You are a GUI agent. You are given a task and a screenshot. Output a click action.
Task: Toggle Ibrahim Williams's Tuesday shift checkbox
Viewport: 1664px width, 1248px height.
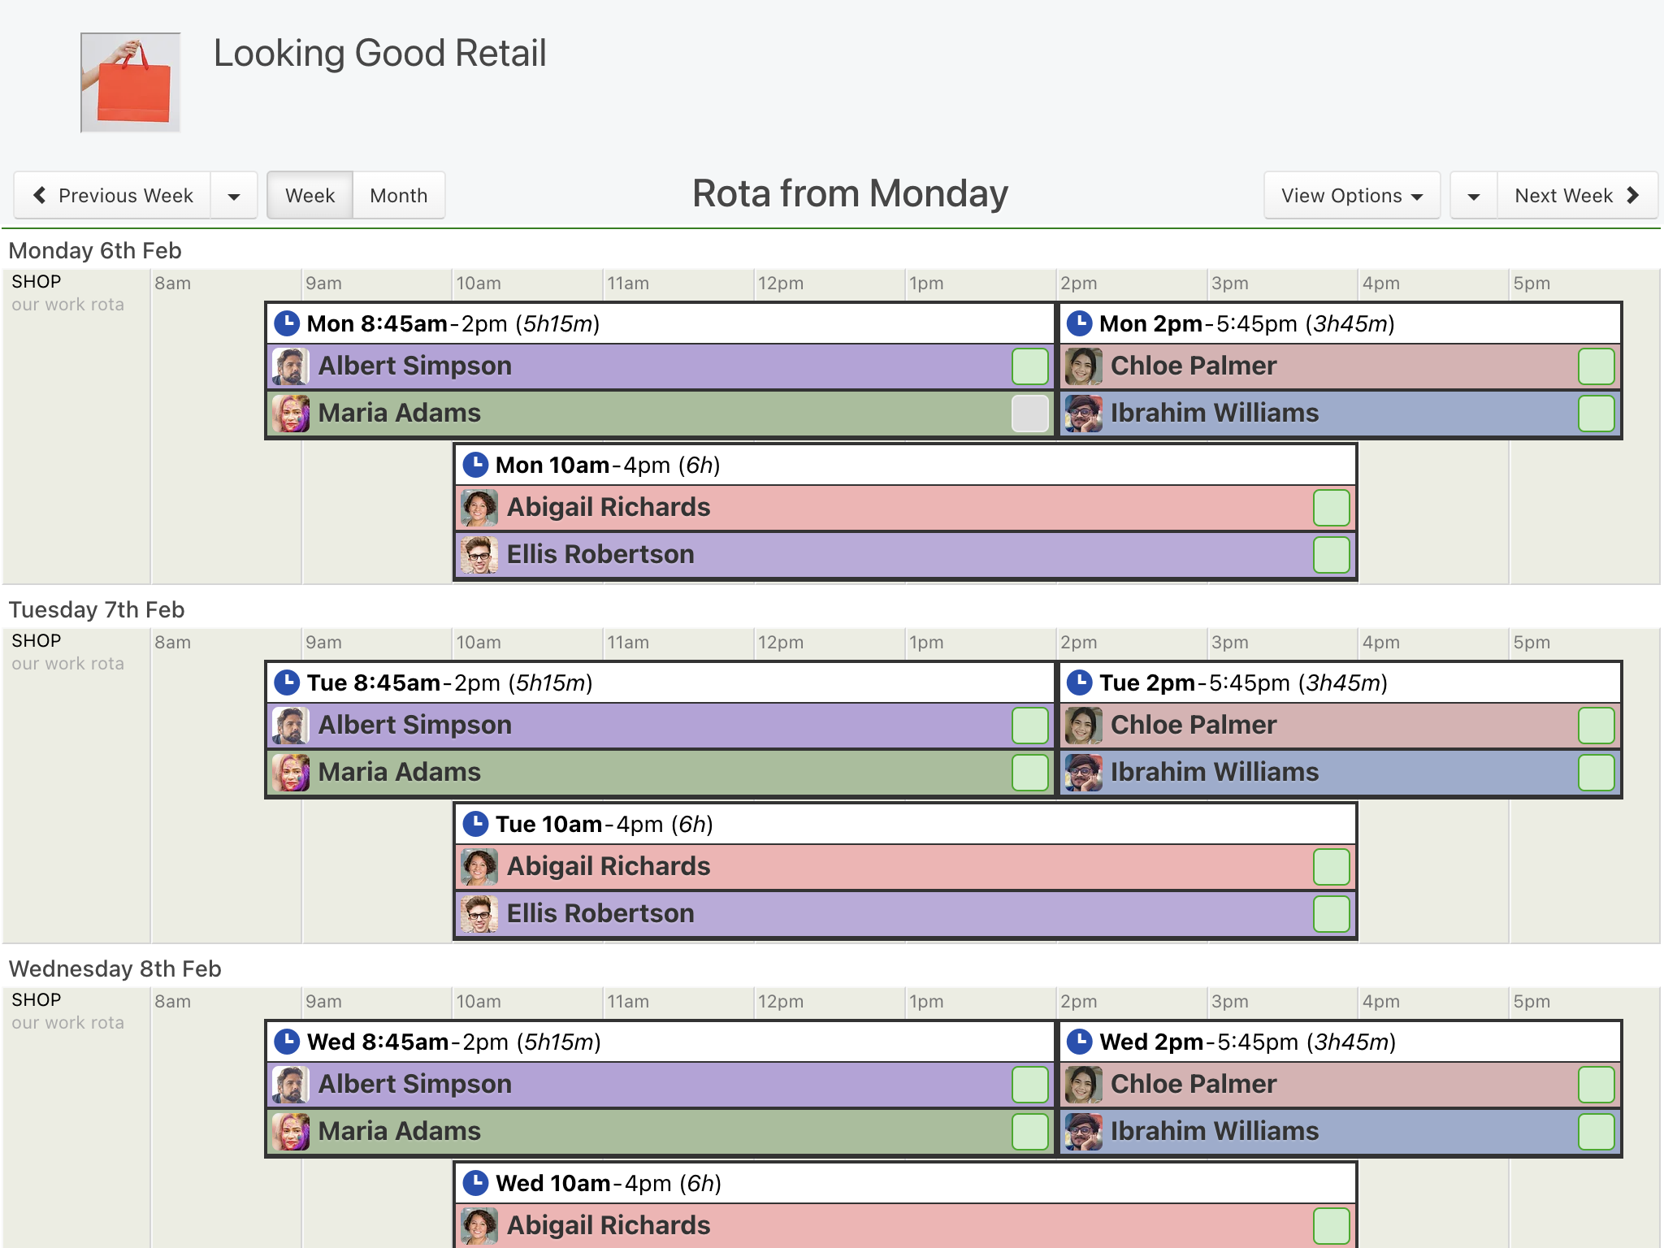(x=1596, y=773)
